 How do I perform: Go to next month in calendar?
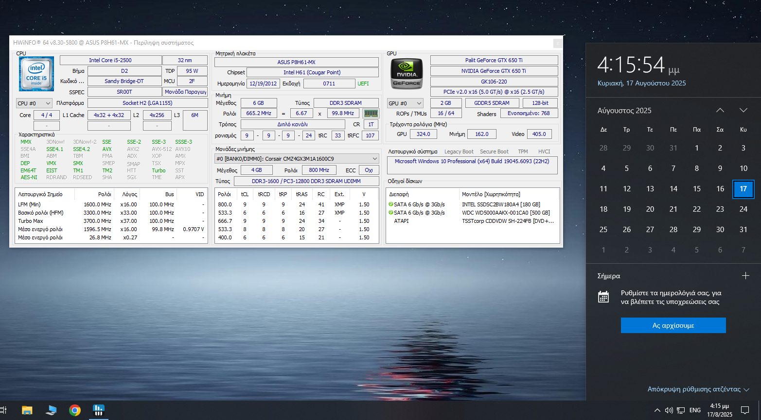pos(743,111)
